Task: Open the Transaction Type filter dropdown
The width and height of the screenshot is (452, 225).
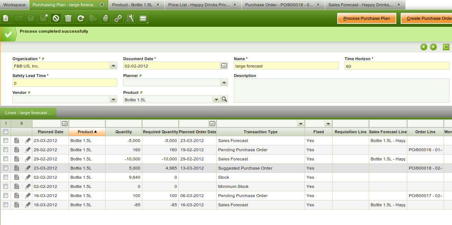Action: click(301, 124)
